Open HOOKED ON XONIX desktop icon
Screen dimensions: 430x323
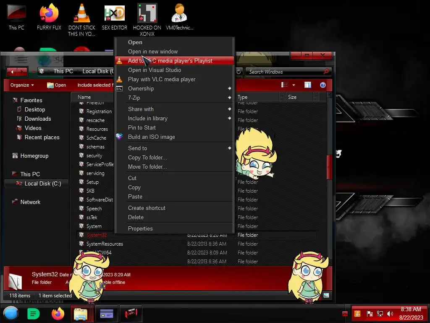tap(147, 19)
